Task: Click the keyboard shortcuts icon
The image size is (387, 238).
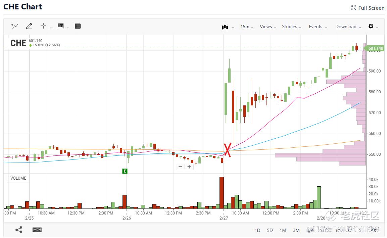Action: pos(37,230)
